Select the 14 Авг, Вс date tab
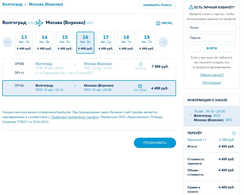Screen dimensions: 244x195 coord(44,43)
